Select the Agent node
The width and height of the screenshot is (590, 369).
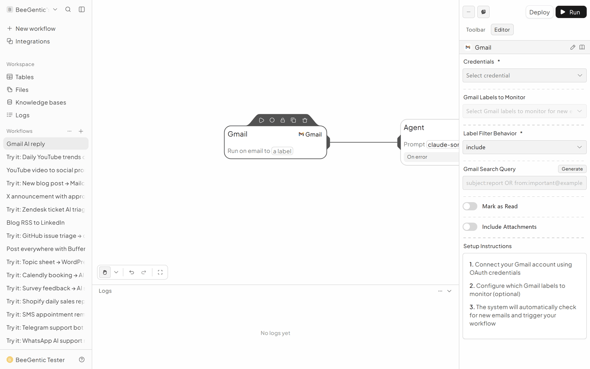430,142
